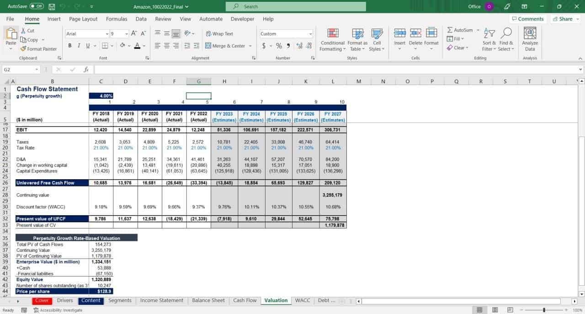Collapse the ribbon with chevron
Screen dimensions: 585x314
580,59
